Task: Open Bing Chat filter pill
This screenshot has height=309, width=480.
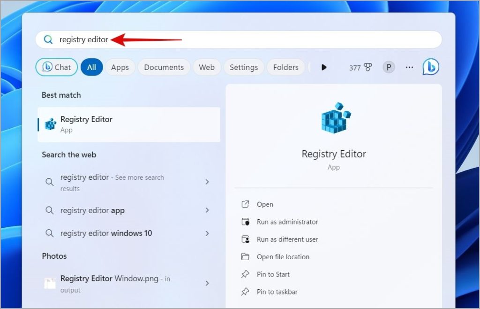Action: (x=57, y=67)
